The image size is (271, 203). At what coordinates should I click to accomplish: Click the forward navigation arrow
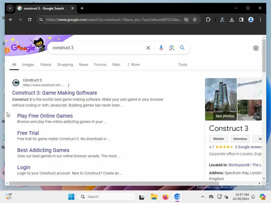(x=20, y=20)
